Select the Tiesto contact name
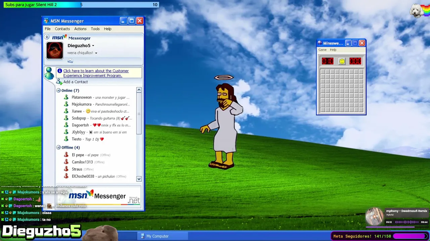 click(x=77, y=139)
